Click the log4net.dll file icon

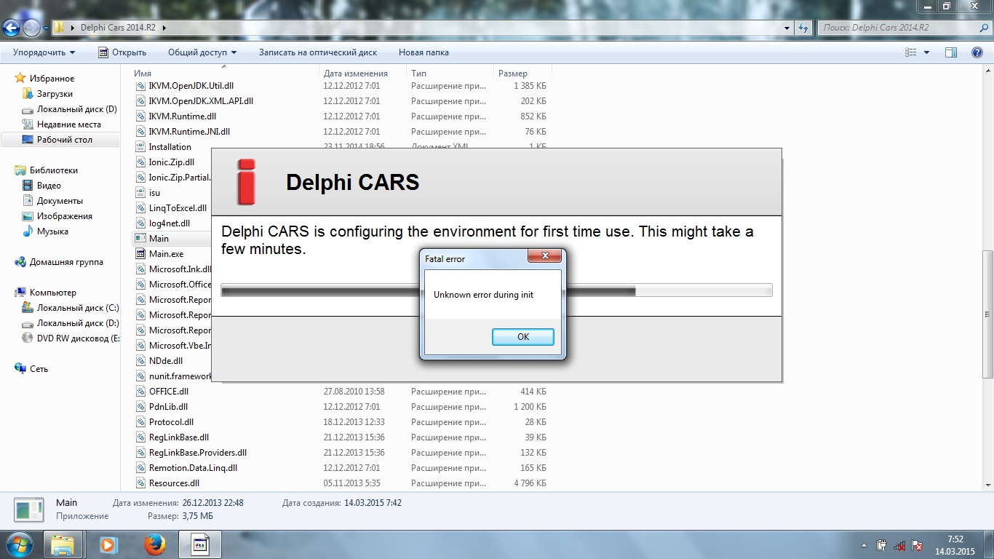(x=141, y=223)
